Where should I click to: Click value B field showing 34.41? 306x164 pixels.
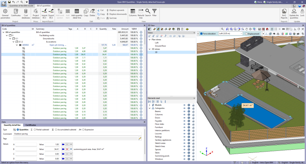coord(52,149)
